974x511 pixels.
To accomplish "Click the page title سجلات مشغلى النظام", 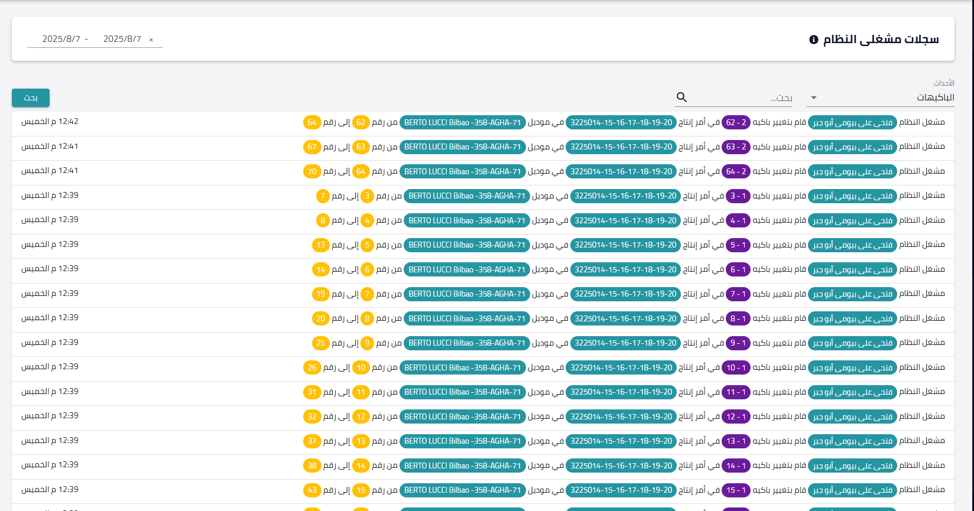I will [881, 40].
